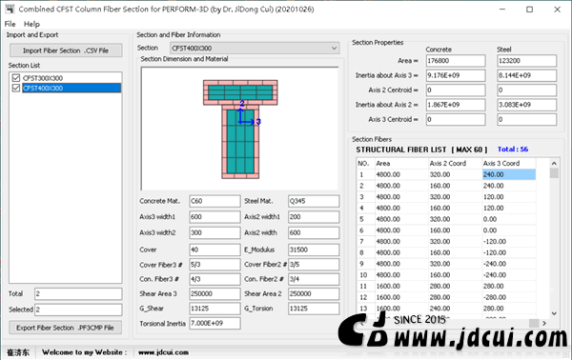This screenshot has width=572, height=360.
Task: Click the horizontal scroll right arrow of fiber list
Action: pyautogui.click(x=544, y=323)
